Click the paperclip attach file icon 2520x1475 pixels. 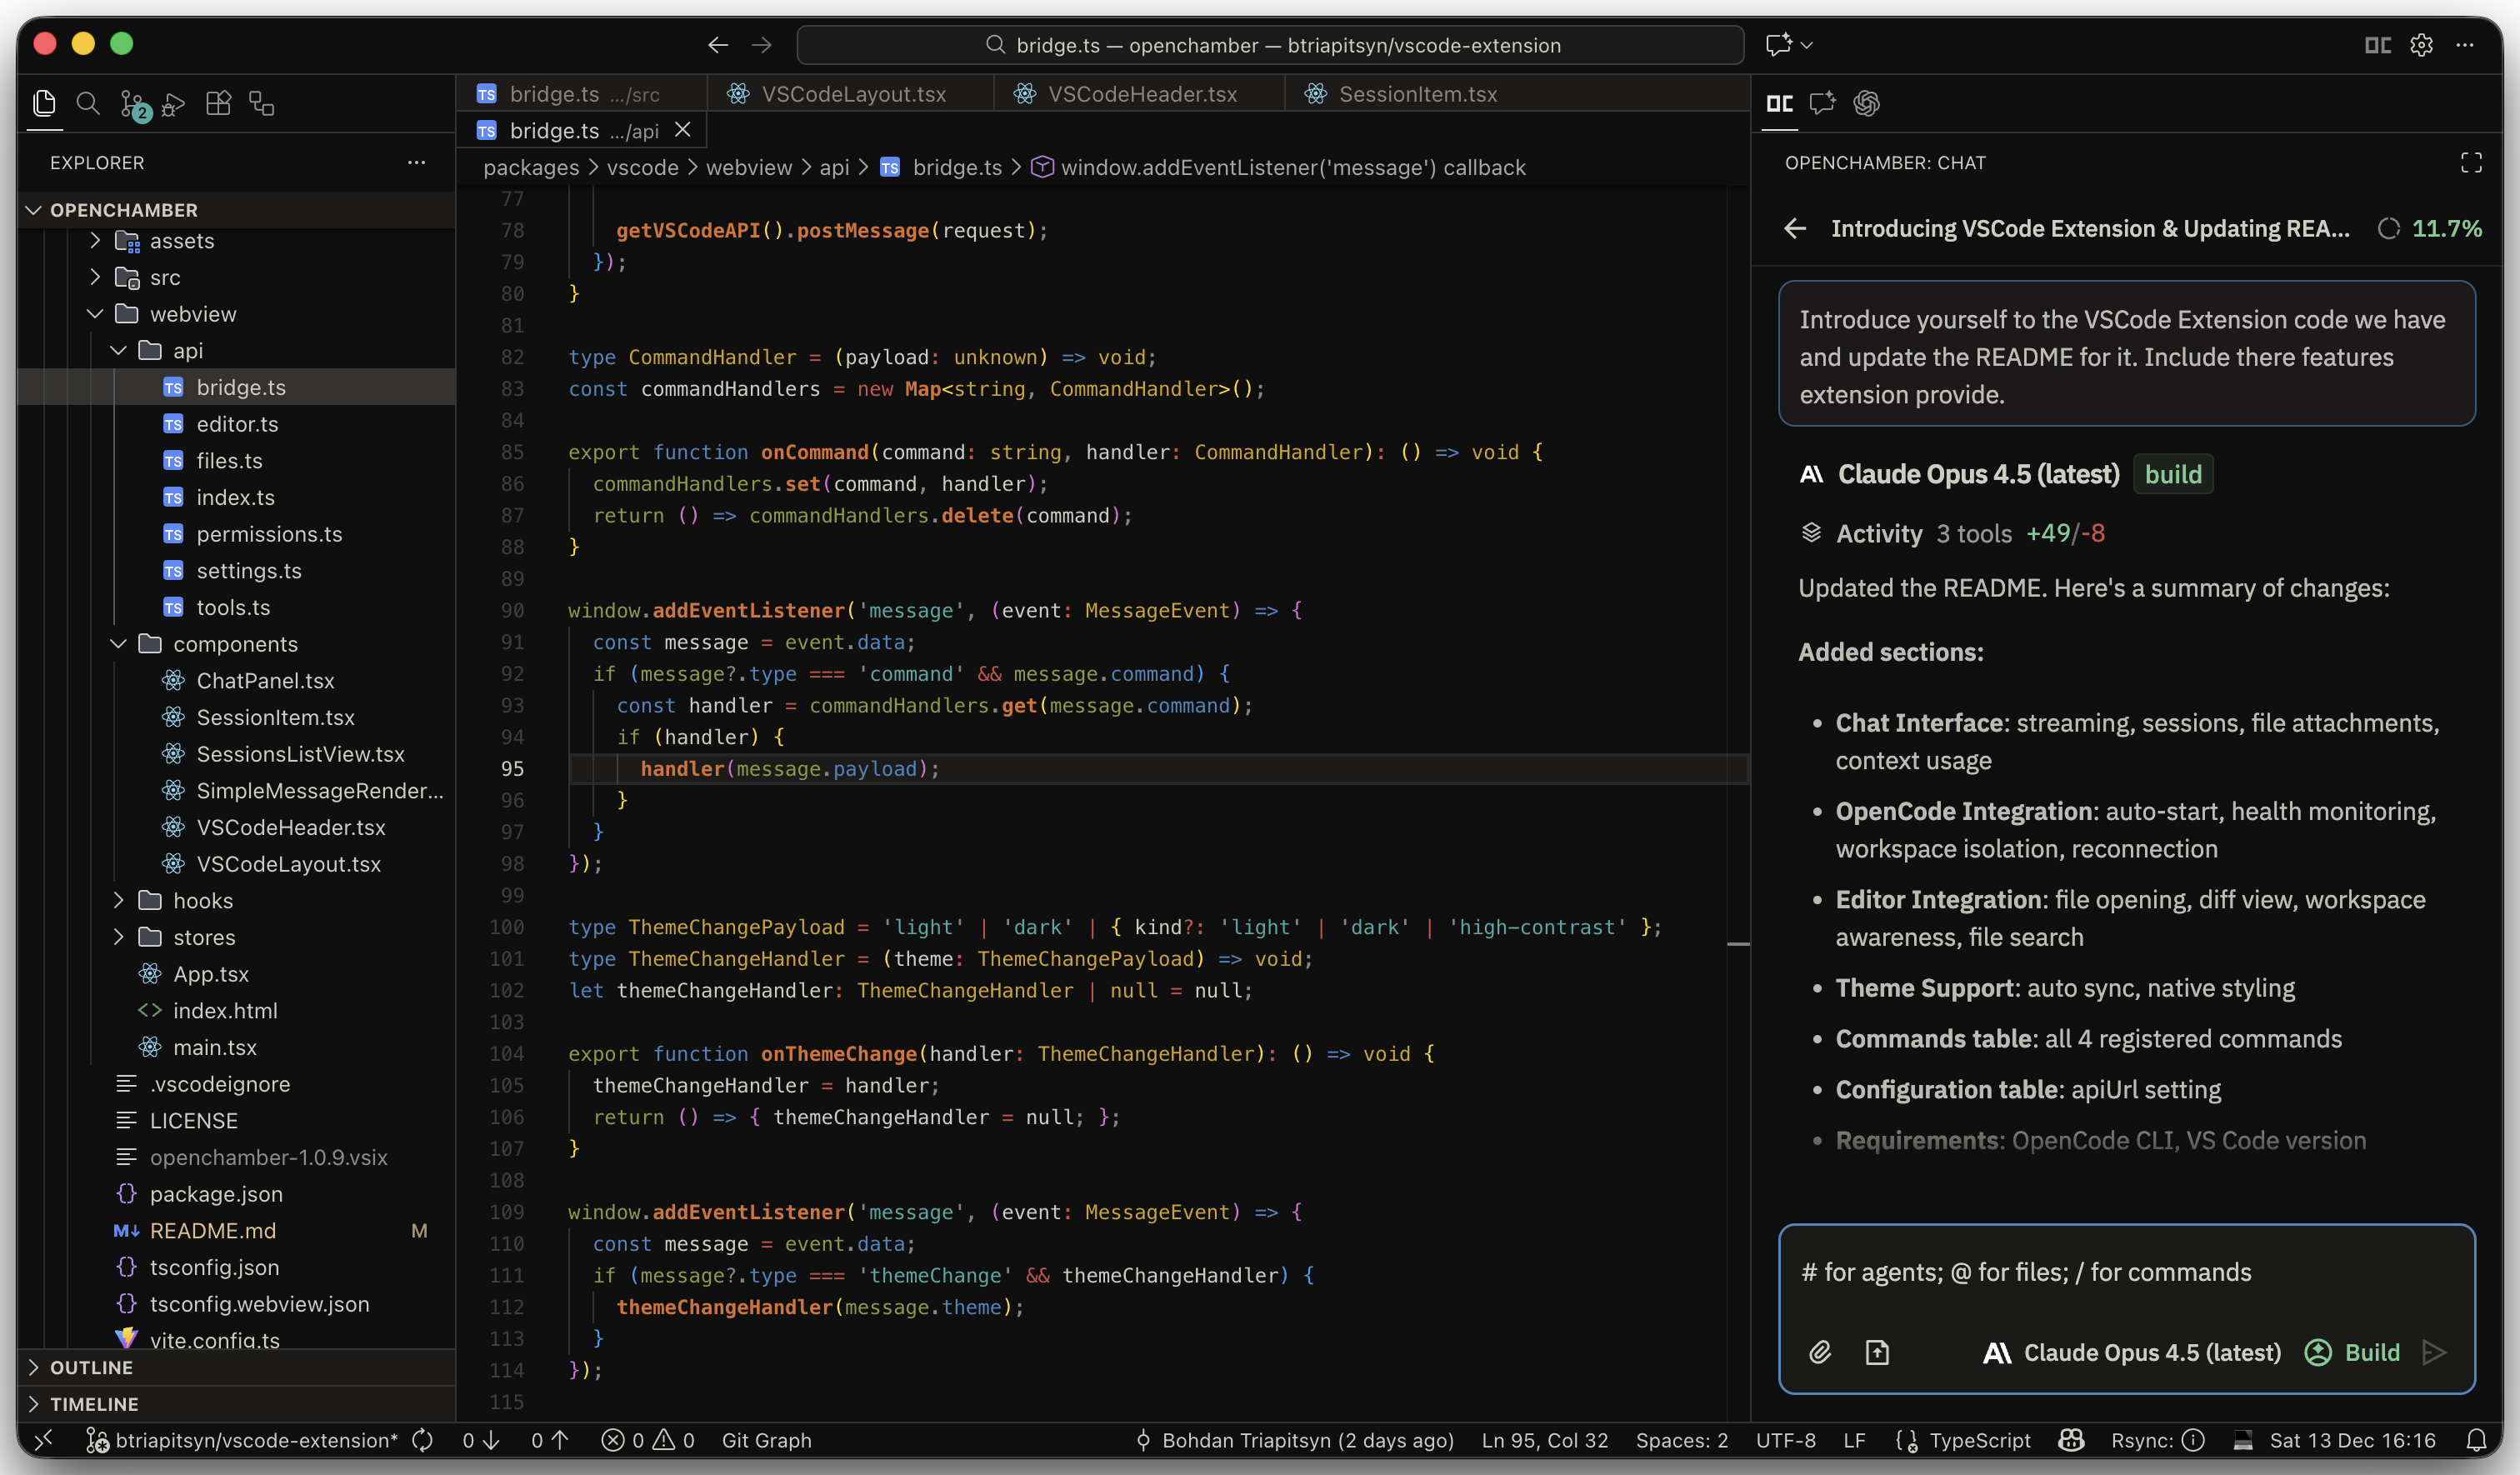[1820, 1352]
